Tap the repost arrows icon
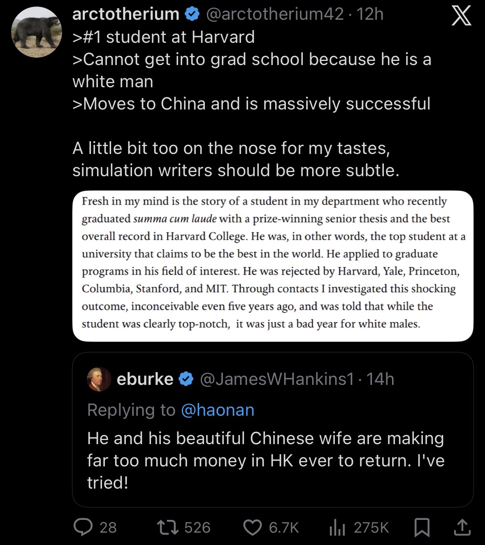This screenshot has height=545, width=485. [167, 527]
